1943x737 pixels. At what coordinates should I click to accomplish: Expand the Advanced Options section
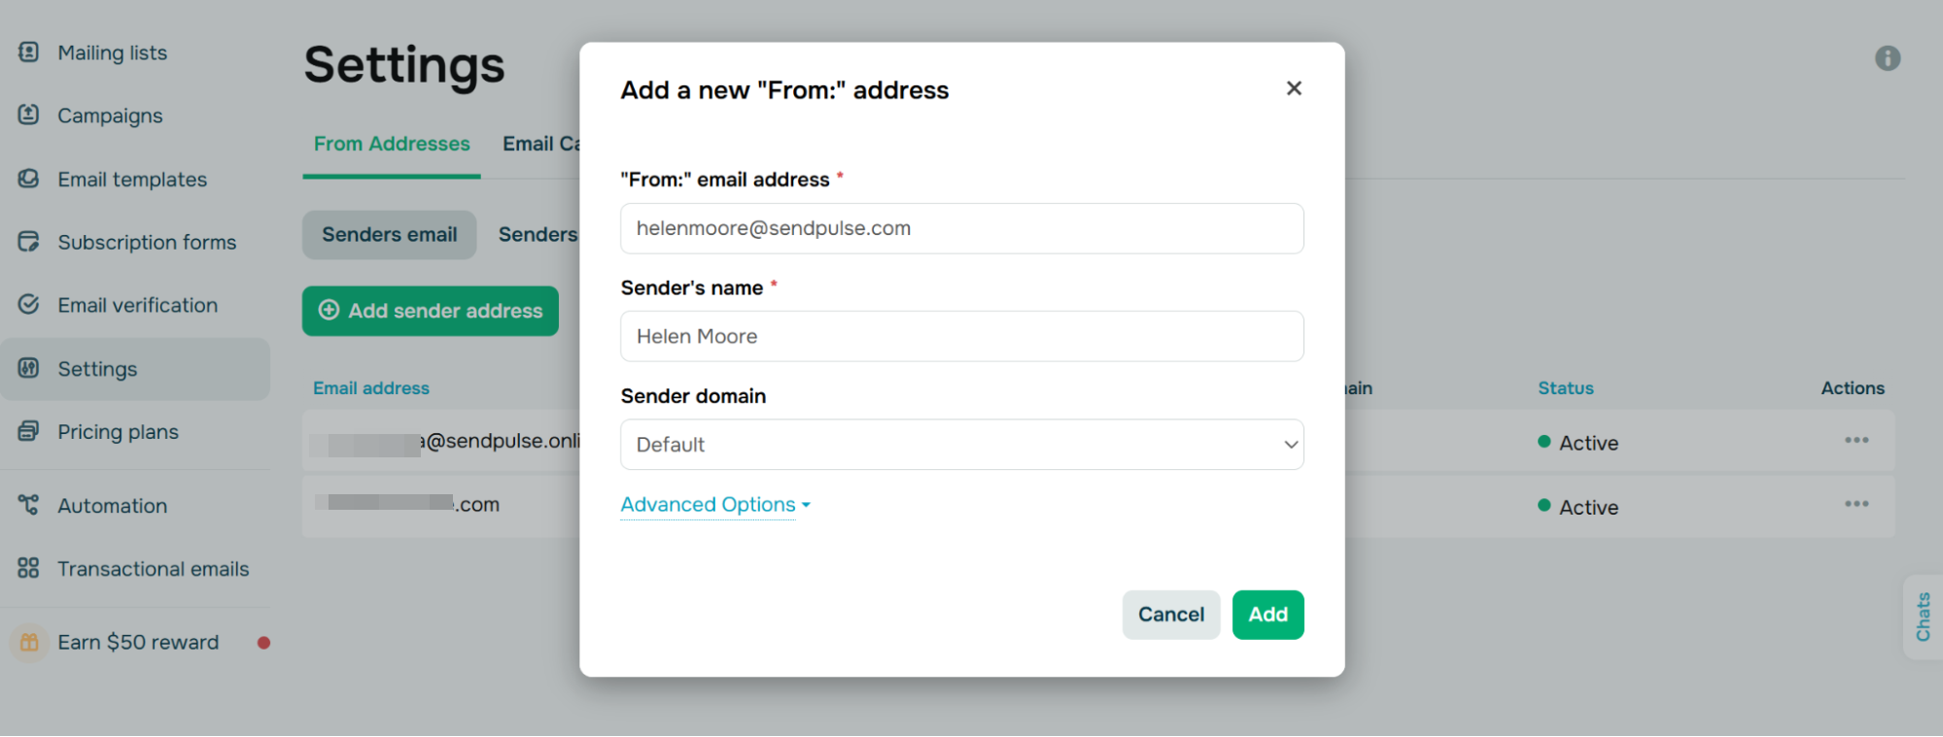click(714, 504)
